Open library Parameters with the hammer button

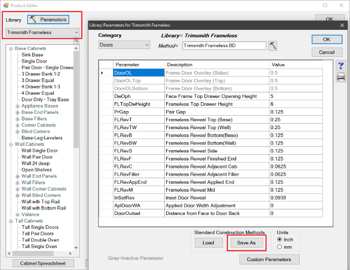coord(48,20)
